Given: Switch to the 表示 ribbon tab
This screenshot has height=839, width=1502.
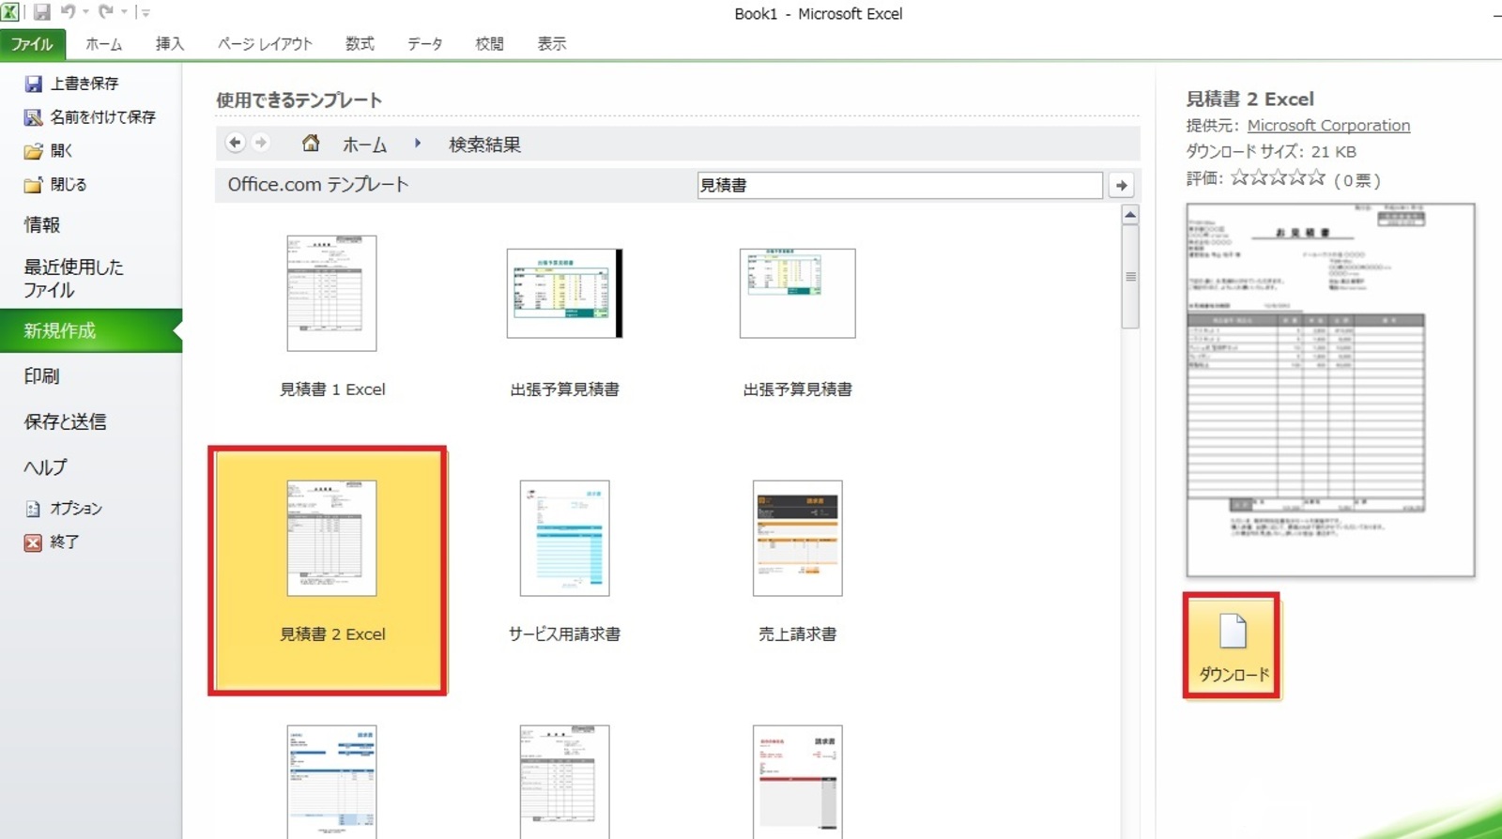Looking at the screenshot, I should click(x=552, y=44).
